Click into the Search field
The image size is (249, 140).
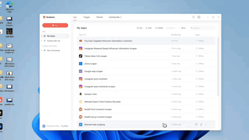pos(203,28)
